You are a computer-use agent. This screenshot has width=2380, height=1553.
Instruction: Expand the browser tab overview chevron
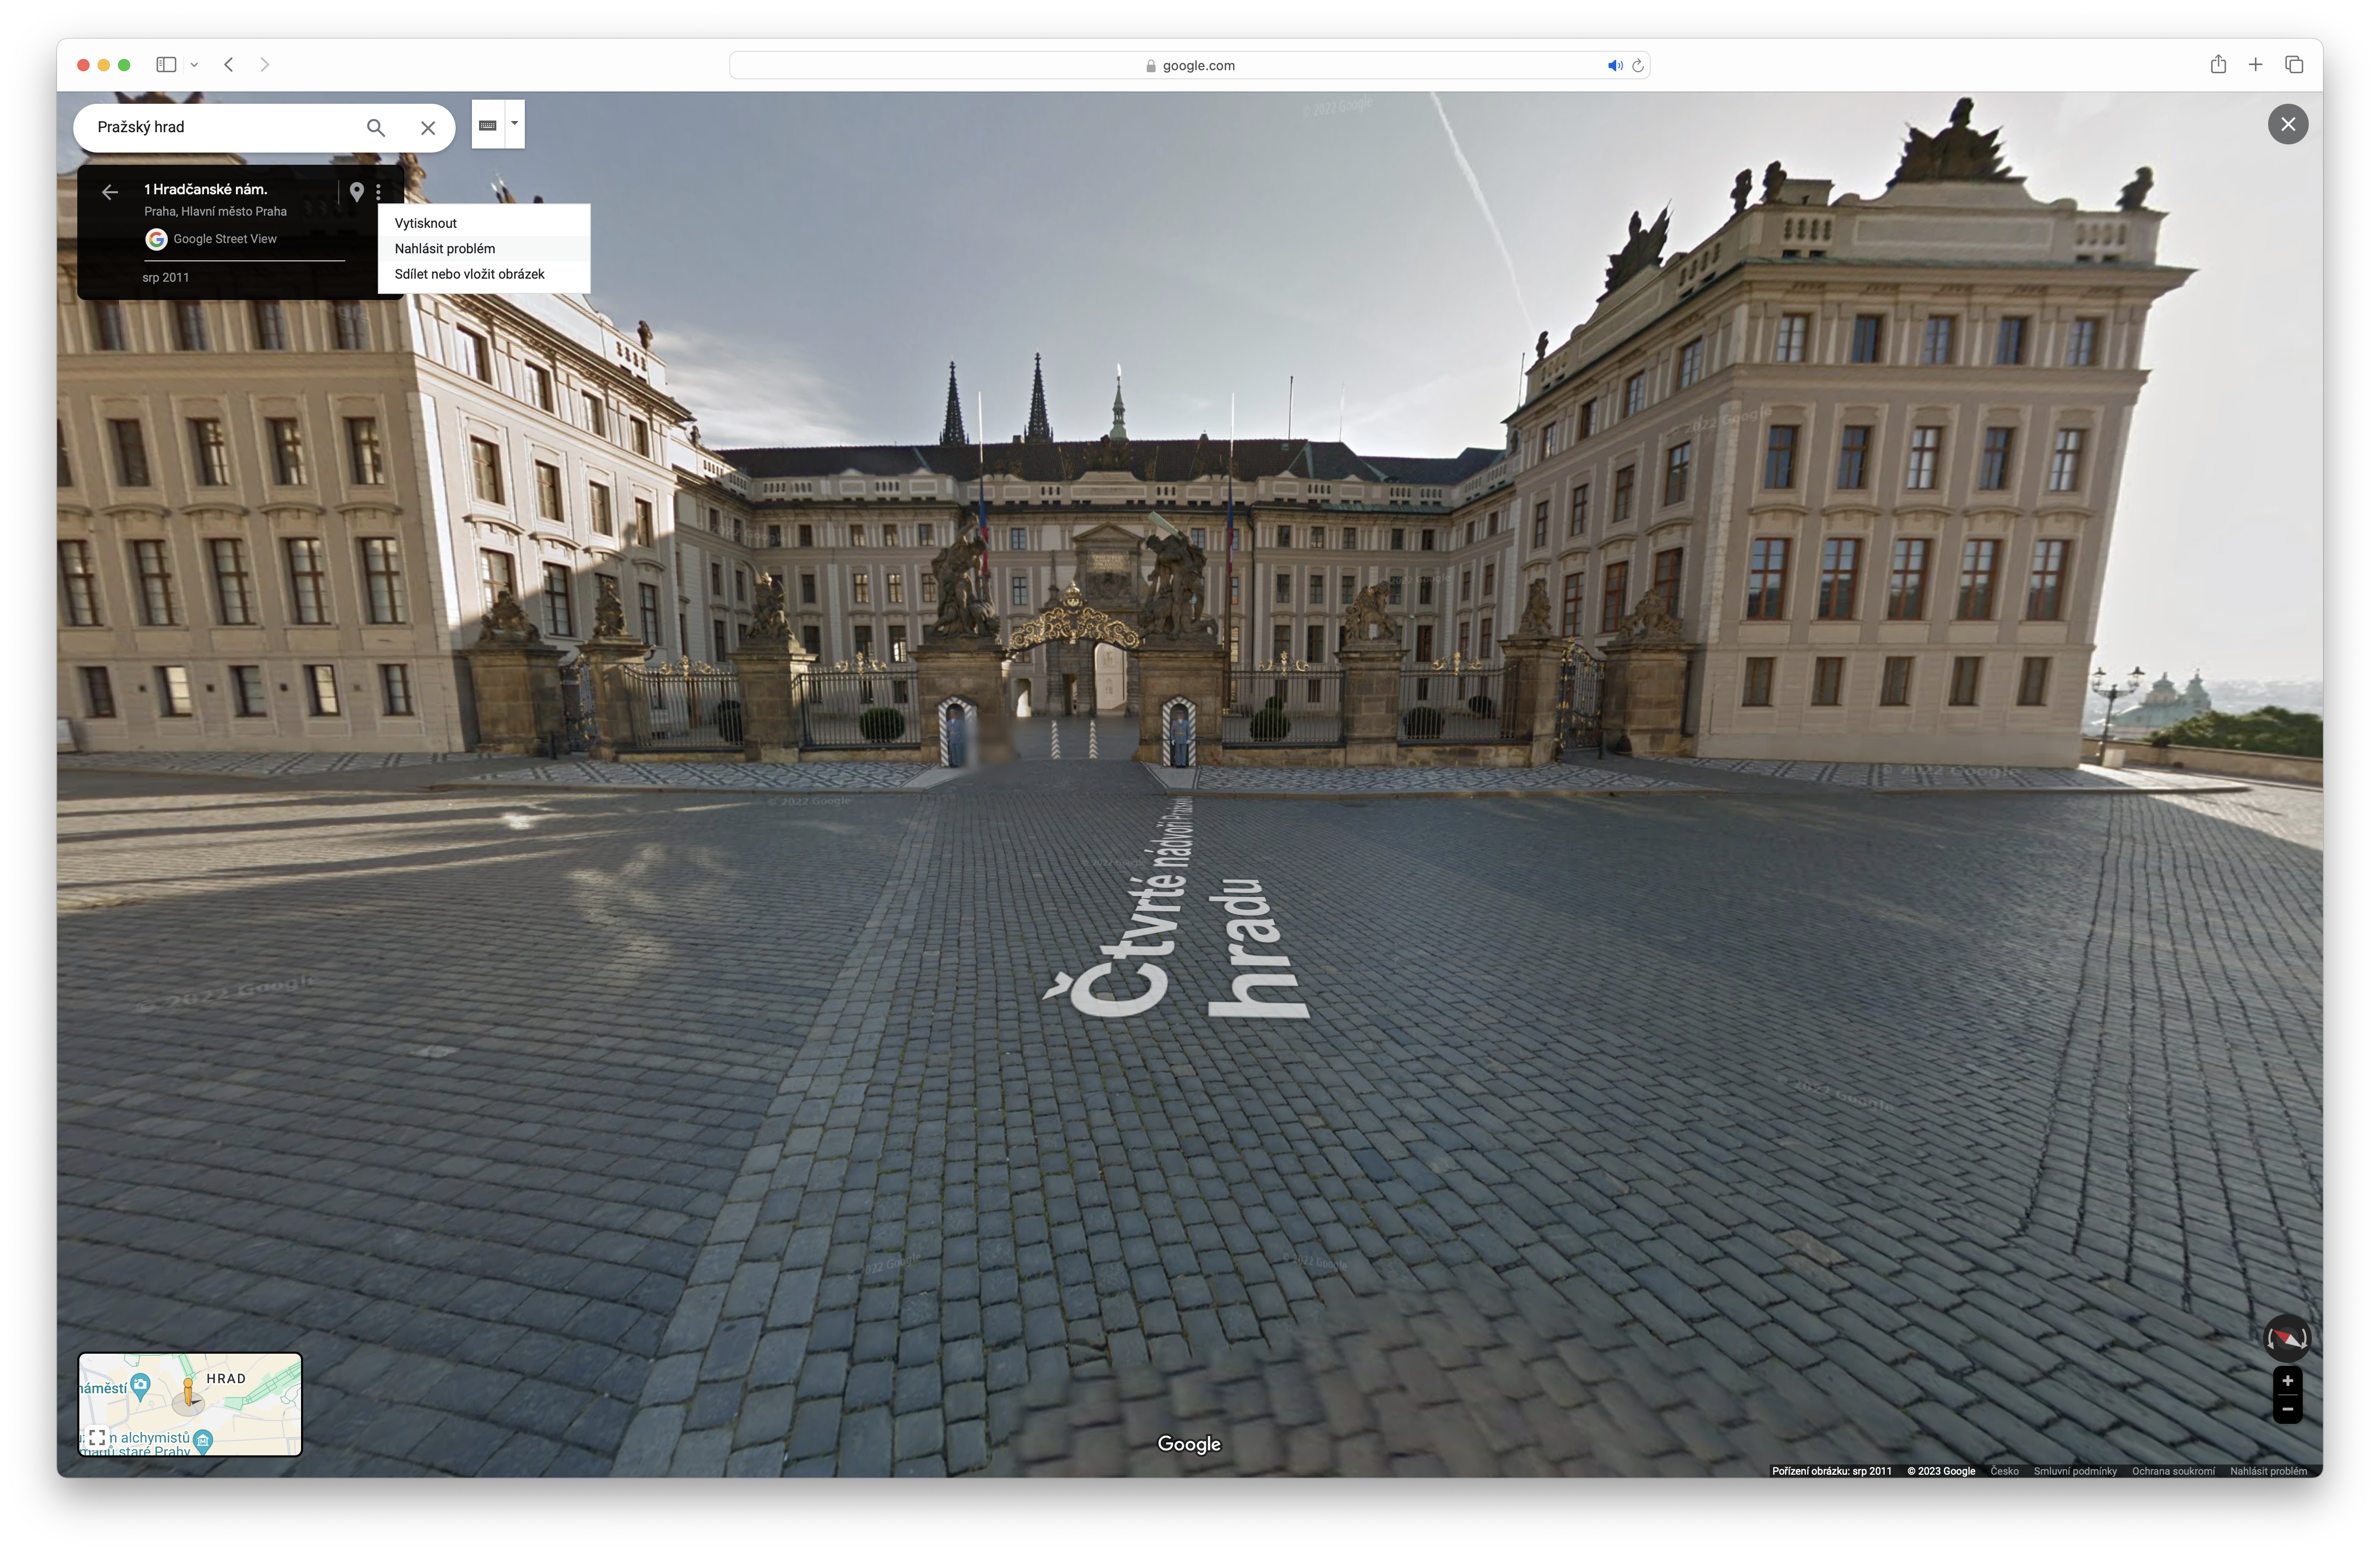click(195, 64)
